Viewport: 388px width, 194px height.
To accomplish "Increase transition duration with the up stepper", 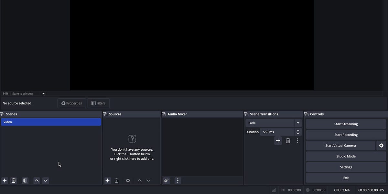I will click(x=298, y=130).
